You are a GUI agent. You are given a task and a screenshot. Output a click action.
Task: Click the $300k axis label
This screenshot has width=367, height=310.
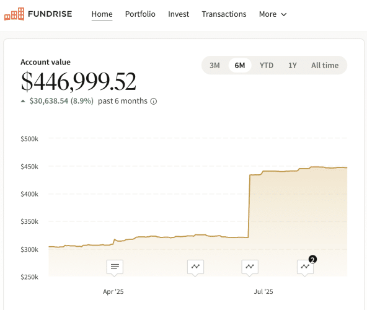29,250
